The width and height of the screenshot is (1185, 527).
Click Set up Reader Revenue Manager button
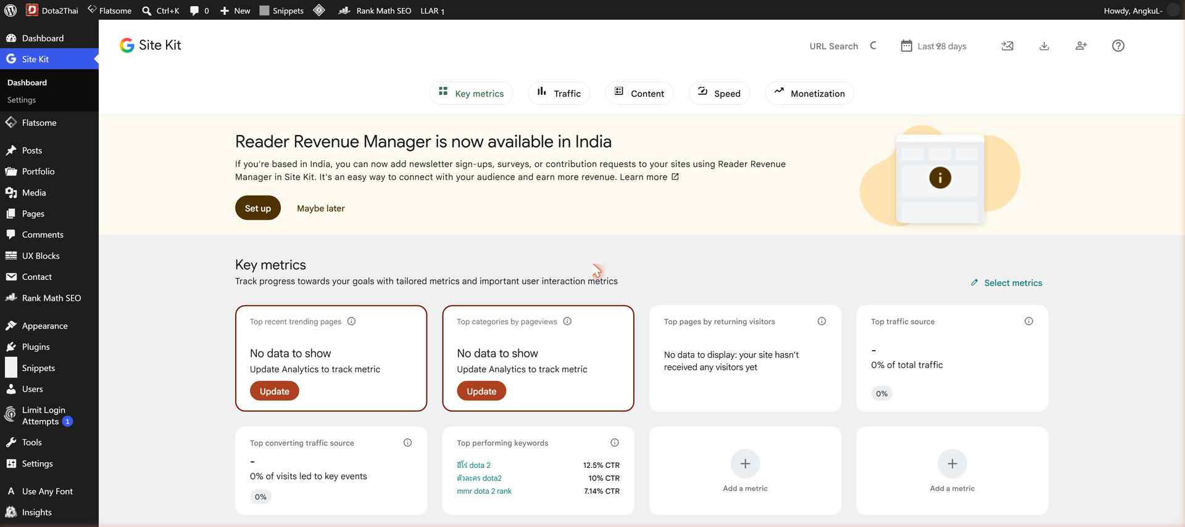point(258,208)
